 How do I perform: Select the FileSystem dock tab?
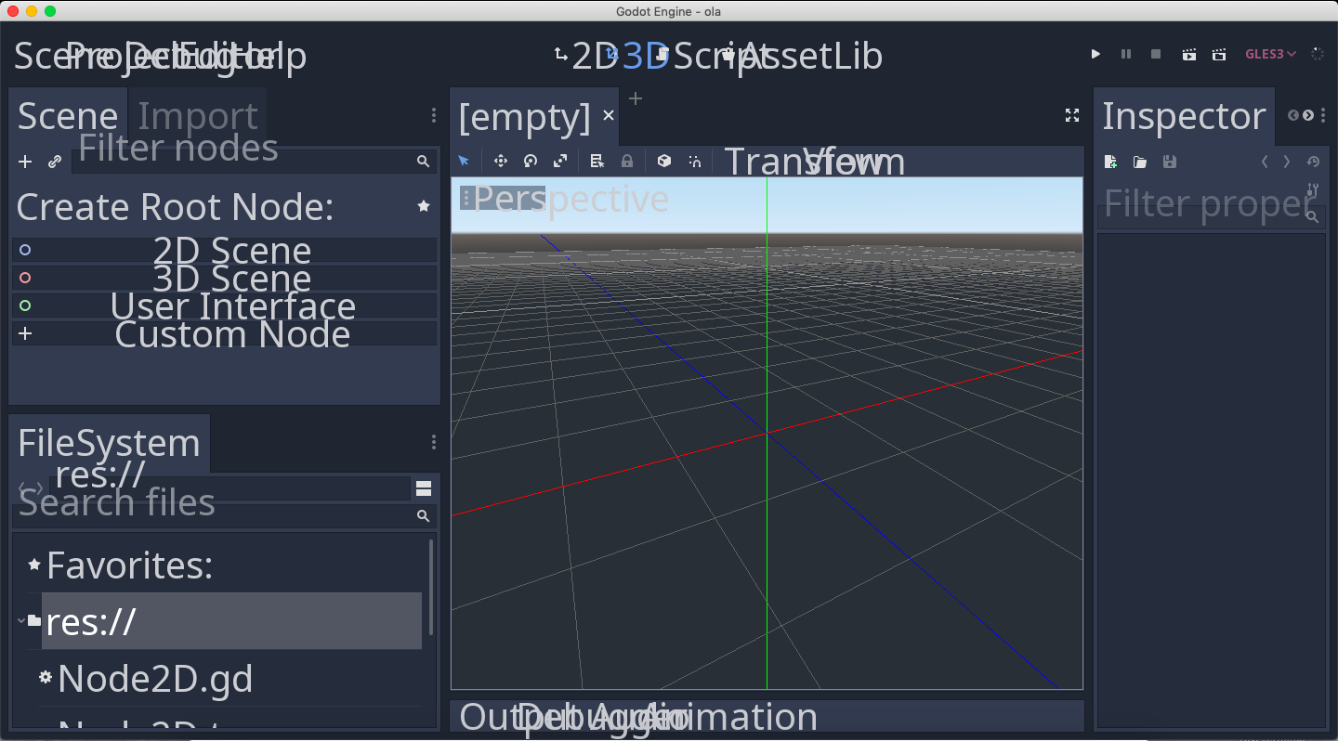(109, 443)
